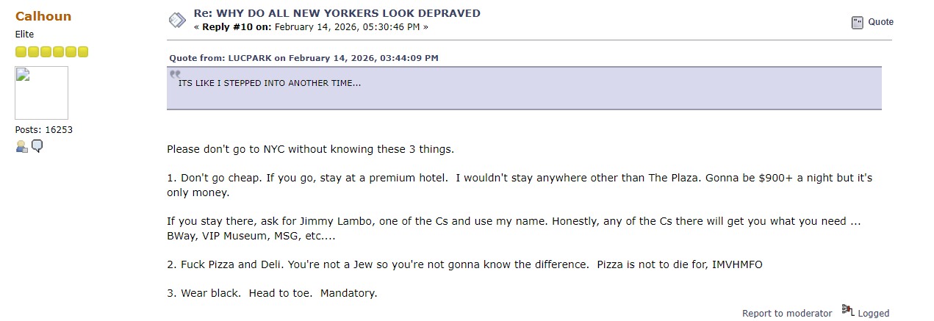
Task: Click the Wear black paragraph in the post
Action: 272,293
